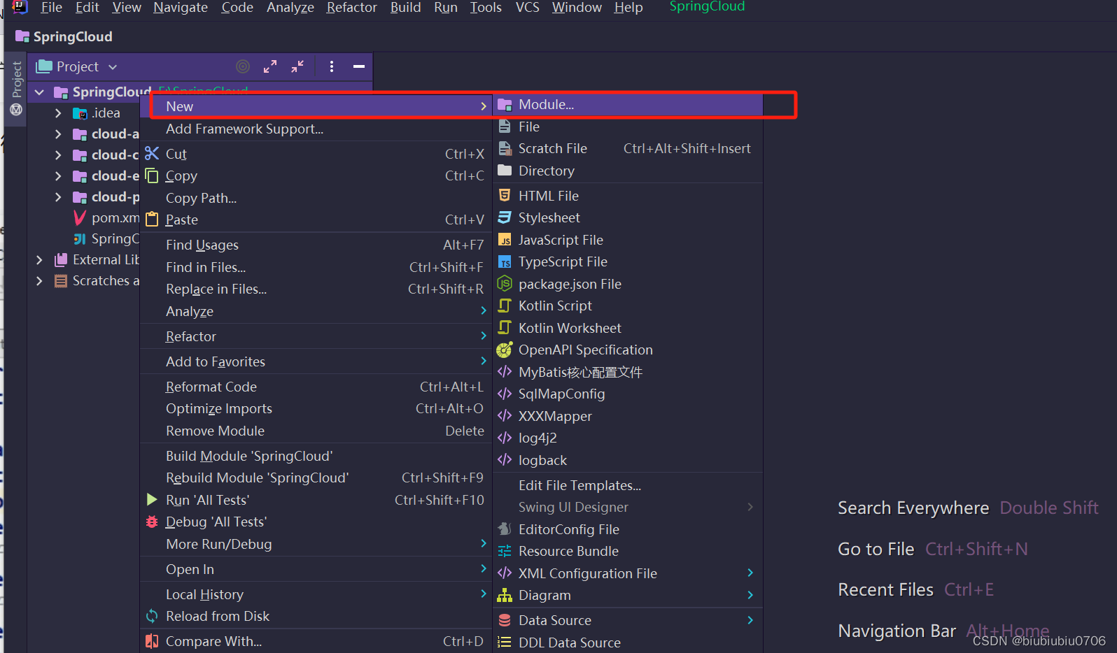The height and width of the screenshot is (653, 1117).
Task: Click the locate/select opened file target icon
Action: [243, 66]
